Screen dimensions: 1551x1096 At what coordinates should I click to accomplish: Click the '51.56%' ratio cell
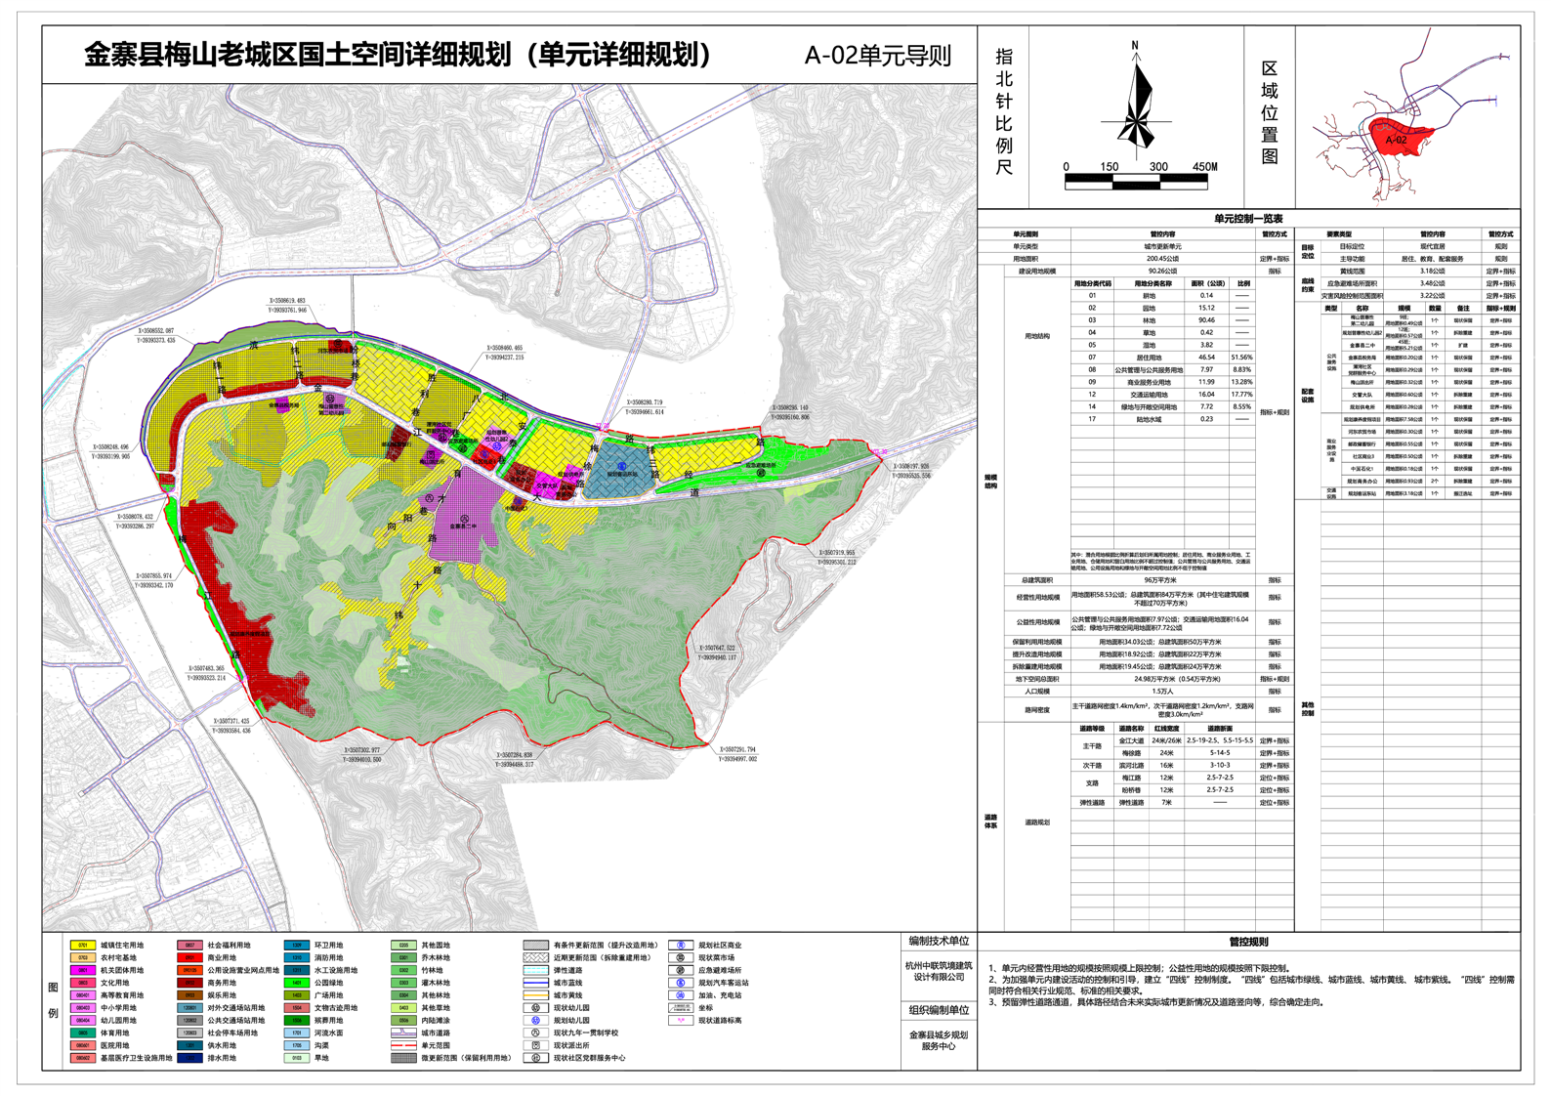[x=1241, y=358]
